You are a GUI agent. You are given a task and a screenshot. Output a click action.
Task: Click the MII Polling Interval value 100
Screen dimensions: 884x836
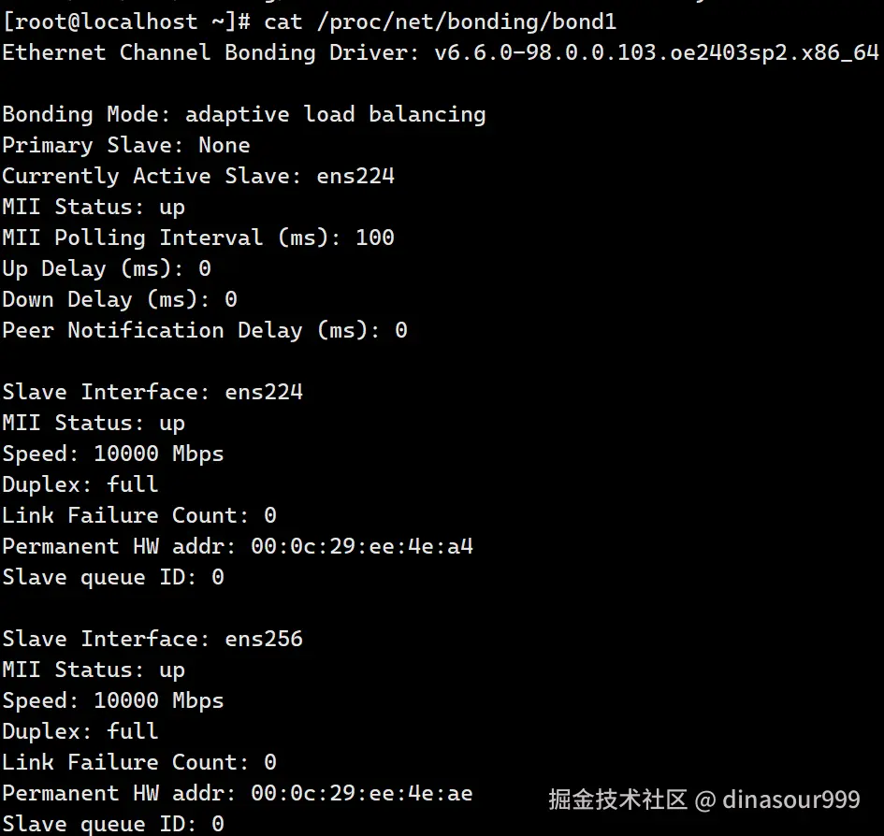pos(375,238)
